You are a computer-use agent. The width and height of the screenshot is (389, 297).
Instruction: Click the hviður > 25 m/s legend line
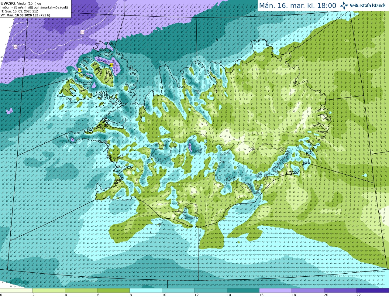pos(34,7)
